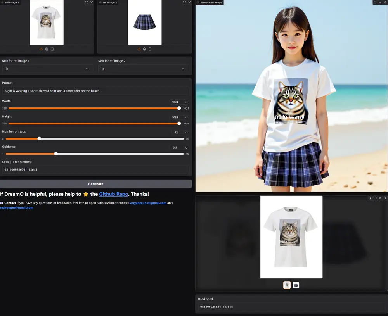Expand the gallery preview to fullscreen
388x316 pixels.
coord(375,198)
